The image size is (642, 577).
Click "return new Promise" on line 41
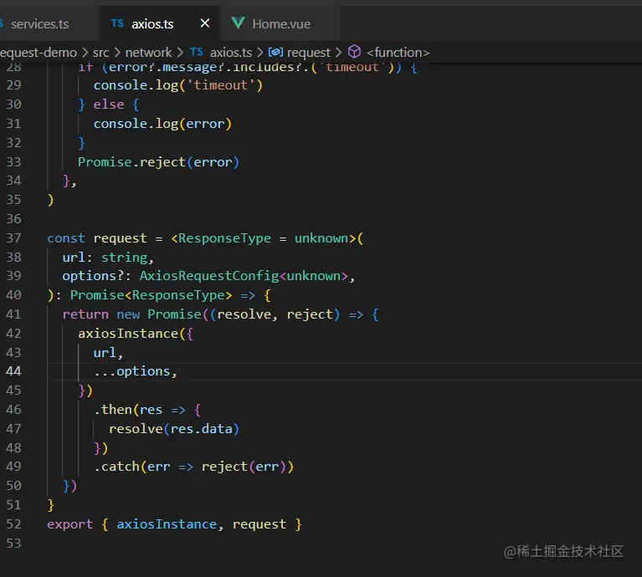[132, 314]
